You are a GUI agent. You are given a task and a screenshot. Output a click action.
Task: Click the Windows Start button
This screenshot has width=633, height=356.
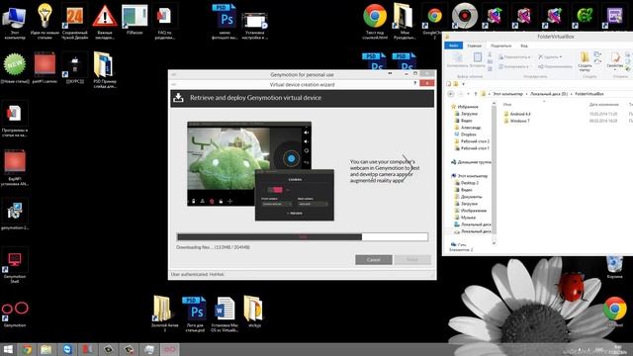[8, 349]
